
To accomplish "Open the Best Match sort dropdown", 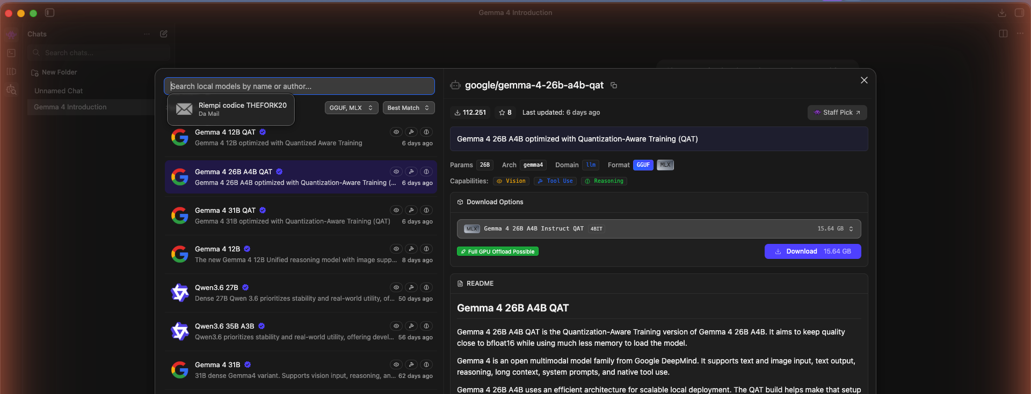I will tap(409, 108).
